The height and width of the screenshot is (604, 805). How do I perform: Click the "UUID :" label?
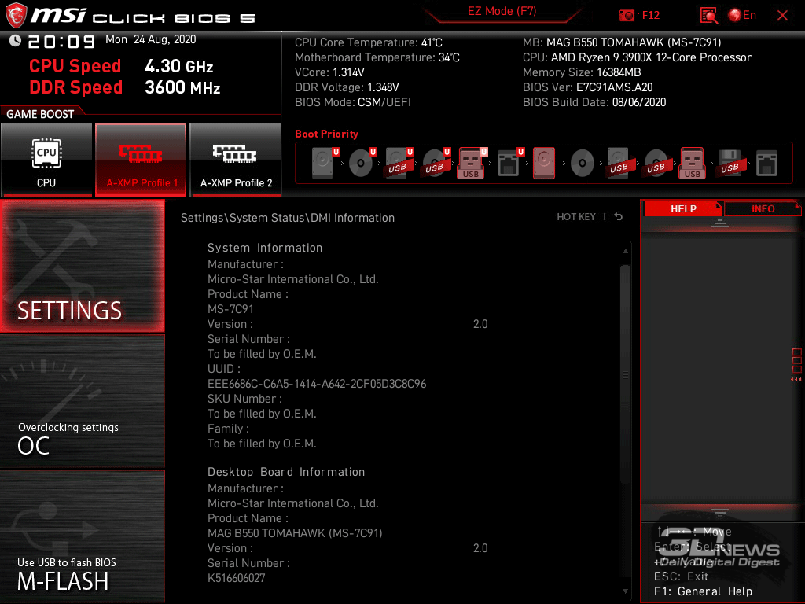224,369
